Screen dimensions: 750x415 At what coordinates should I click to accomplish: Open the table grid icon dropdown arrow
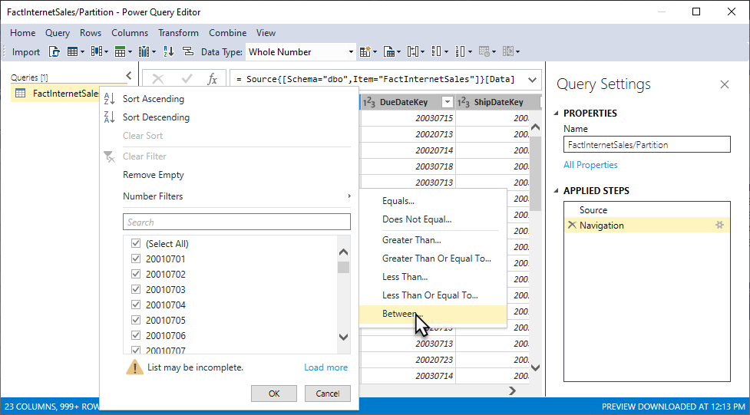tap(83, 52)
